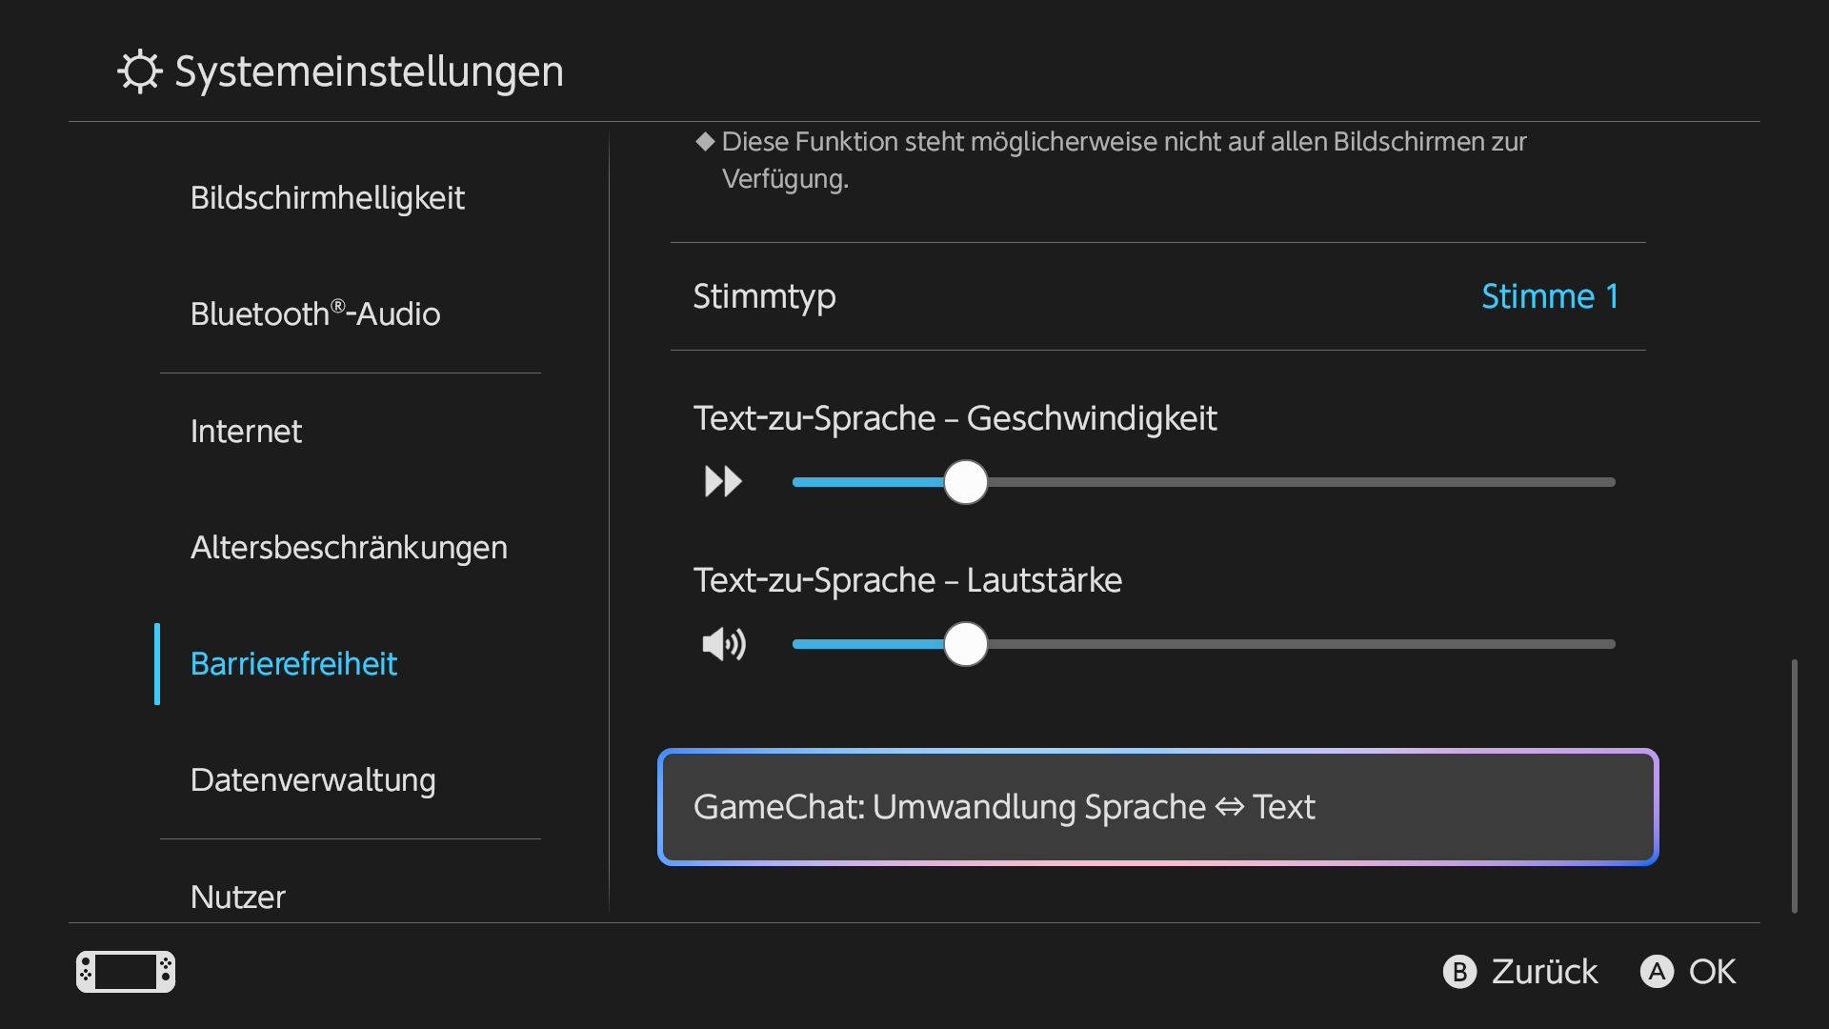Open the Stimmtyp voice selection row
1829x1029 pixels.
click(1157, 296)
